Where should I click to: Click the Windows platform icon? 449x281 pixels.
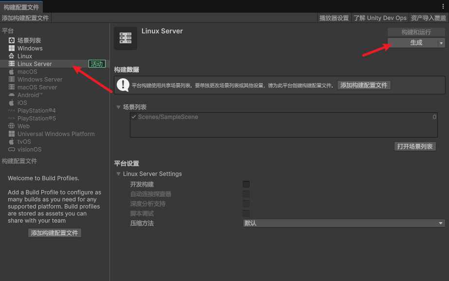pos(12,48)
